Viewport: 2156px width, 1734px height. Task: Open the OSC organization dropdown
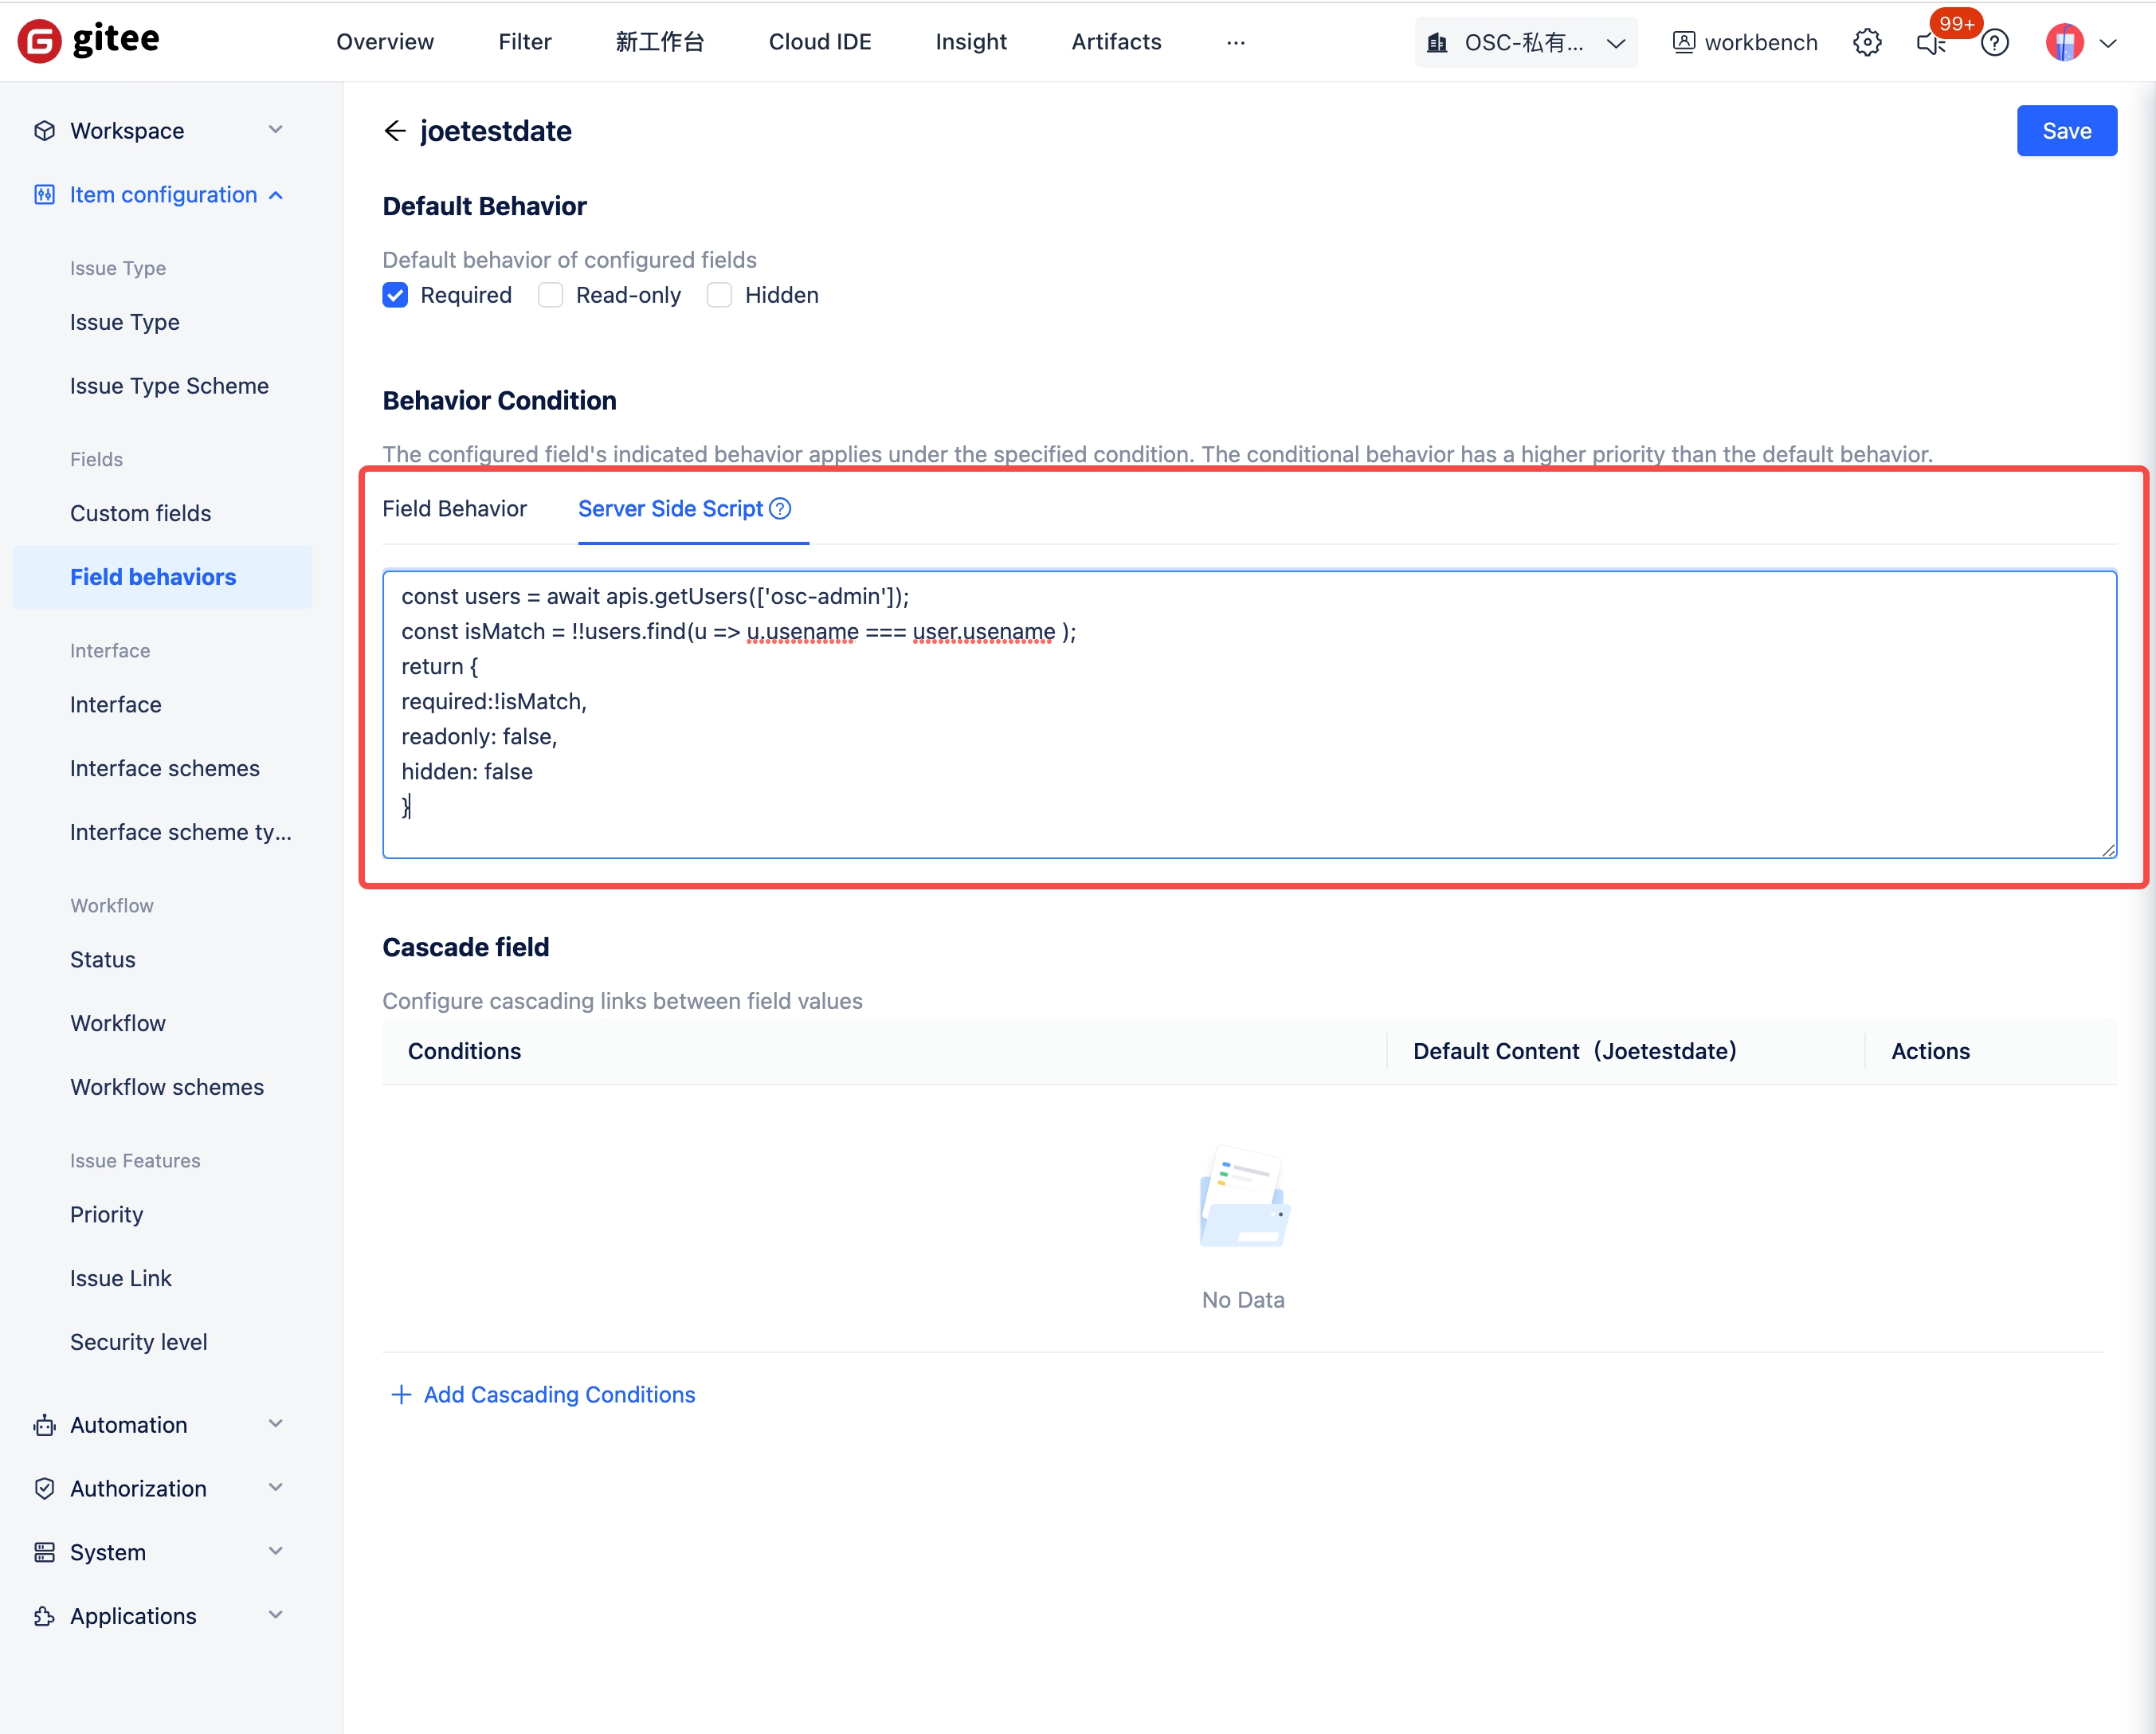(x=1525, y=42)
